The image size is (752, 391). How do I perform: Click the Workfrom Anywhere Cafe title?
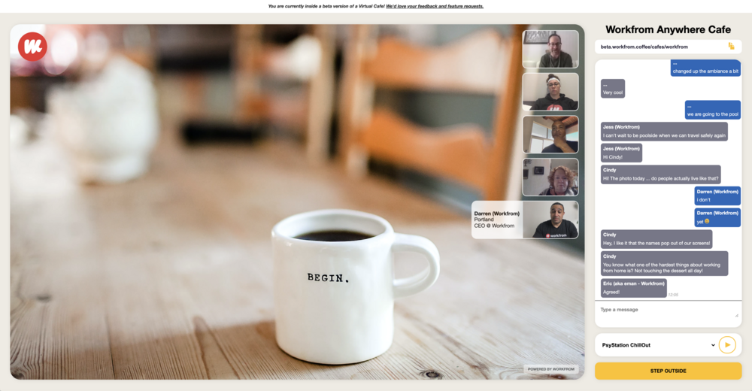[668, 29]
